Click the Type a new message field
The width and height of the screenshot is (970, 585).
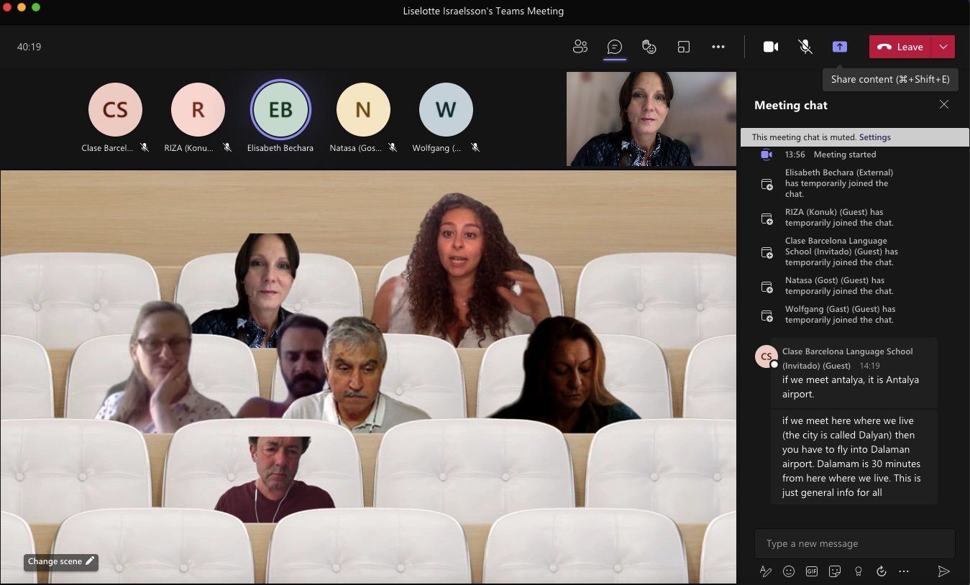click(854, 543)
